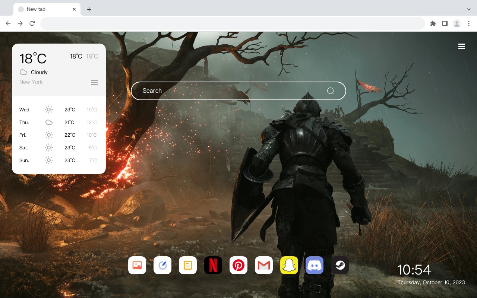Click the sunny icon for Wed.
Viewport: 477px width, 298px height.
[49, 110]
